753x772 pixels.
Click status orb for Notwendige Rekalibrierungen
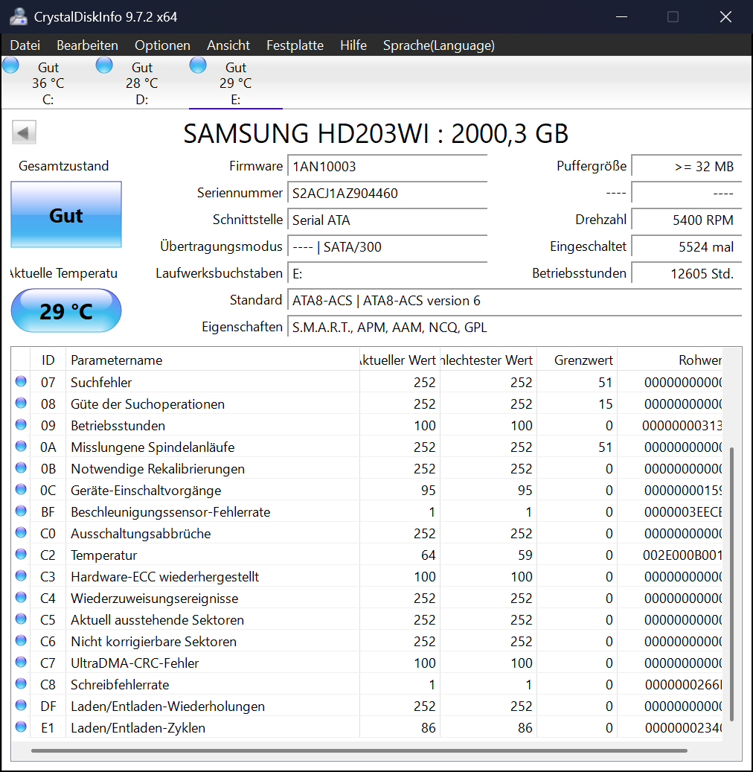pos(21,468)
